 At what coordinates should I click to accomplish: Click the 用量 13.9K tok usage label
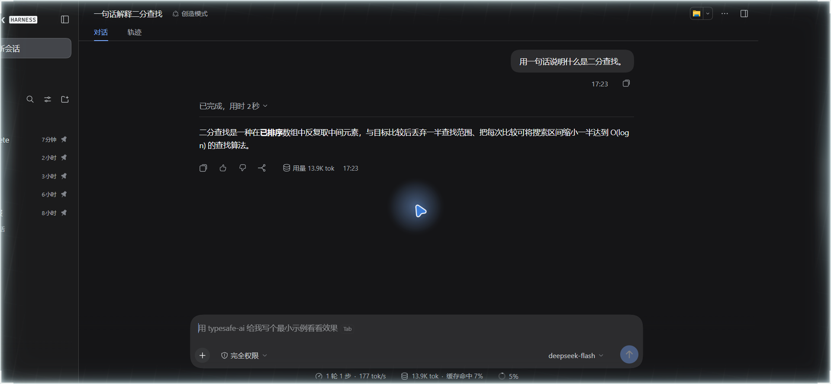pos(309,168)
